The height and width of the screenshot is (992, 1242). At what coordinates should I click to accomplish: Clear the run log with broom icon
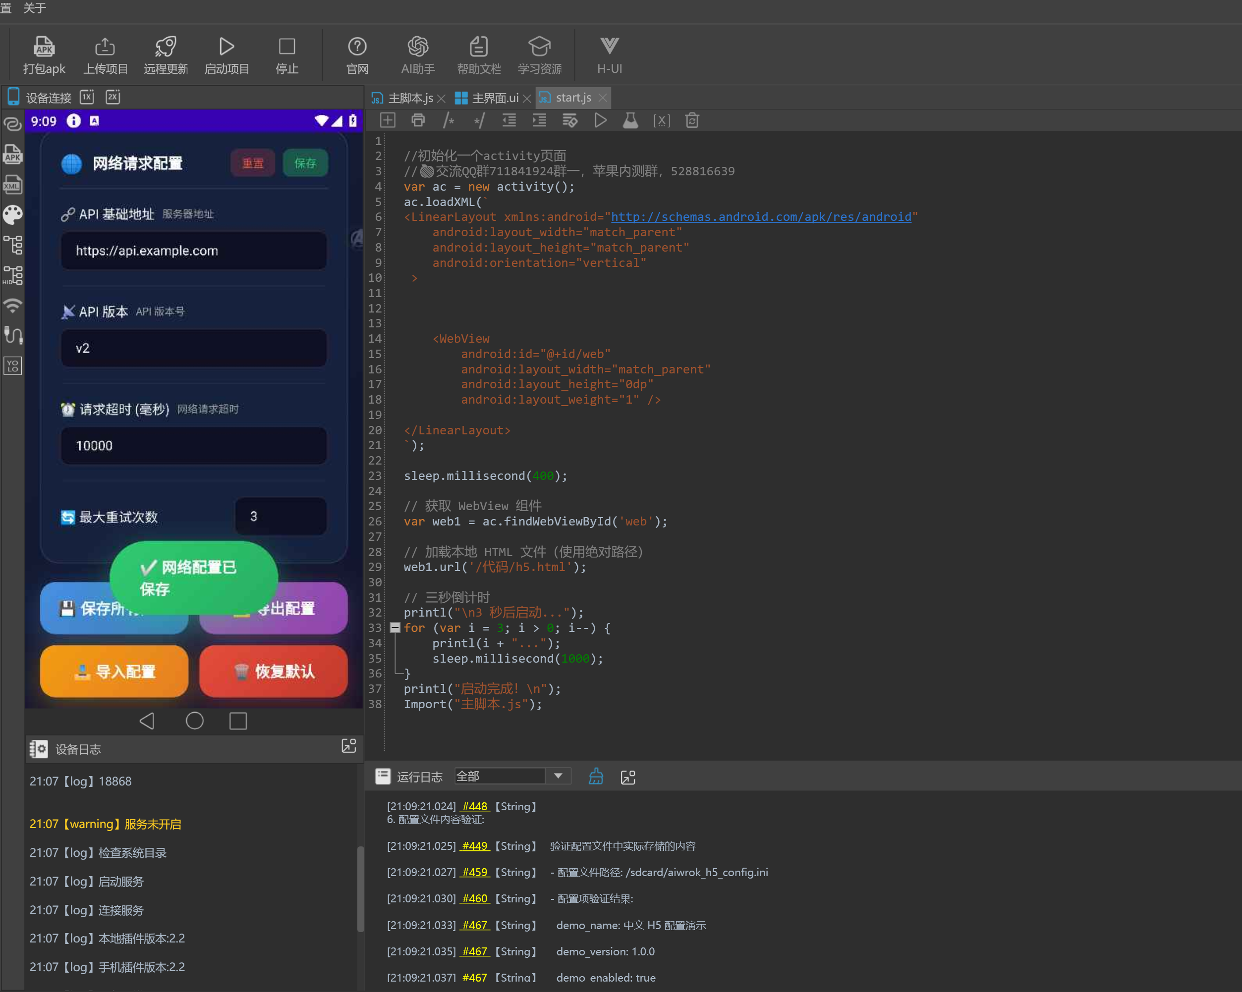596,776
